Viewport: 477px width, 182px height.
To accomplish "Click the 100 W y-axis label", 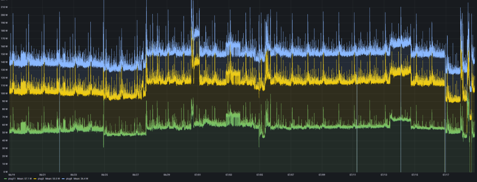I will (4, 93).
